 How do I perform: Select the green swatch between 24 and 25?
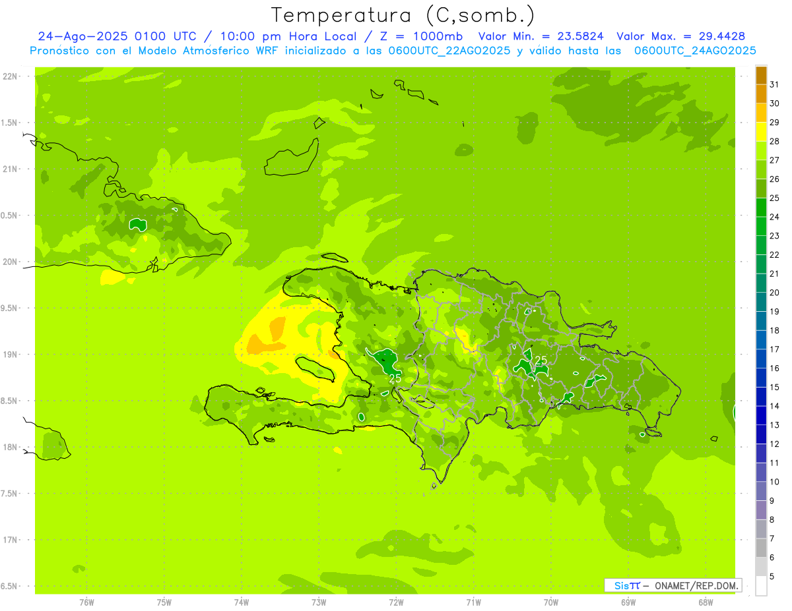tap(761, 208)
